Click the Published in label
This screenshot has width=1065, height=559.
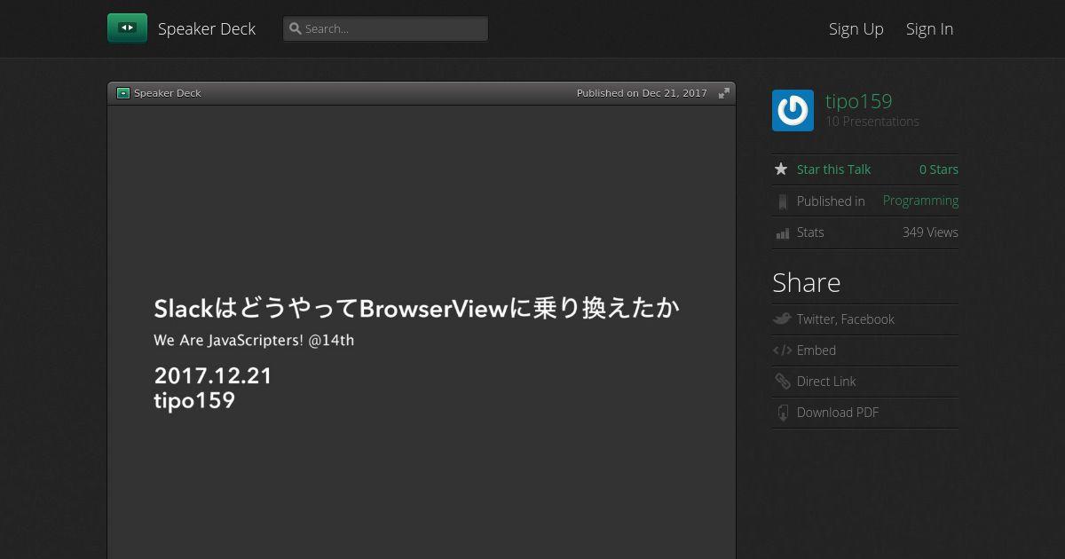click(831, 201)
